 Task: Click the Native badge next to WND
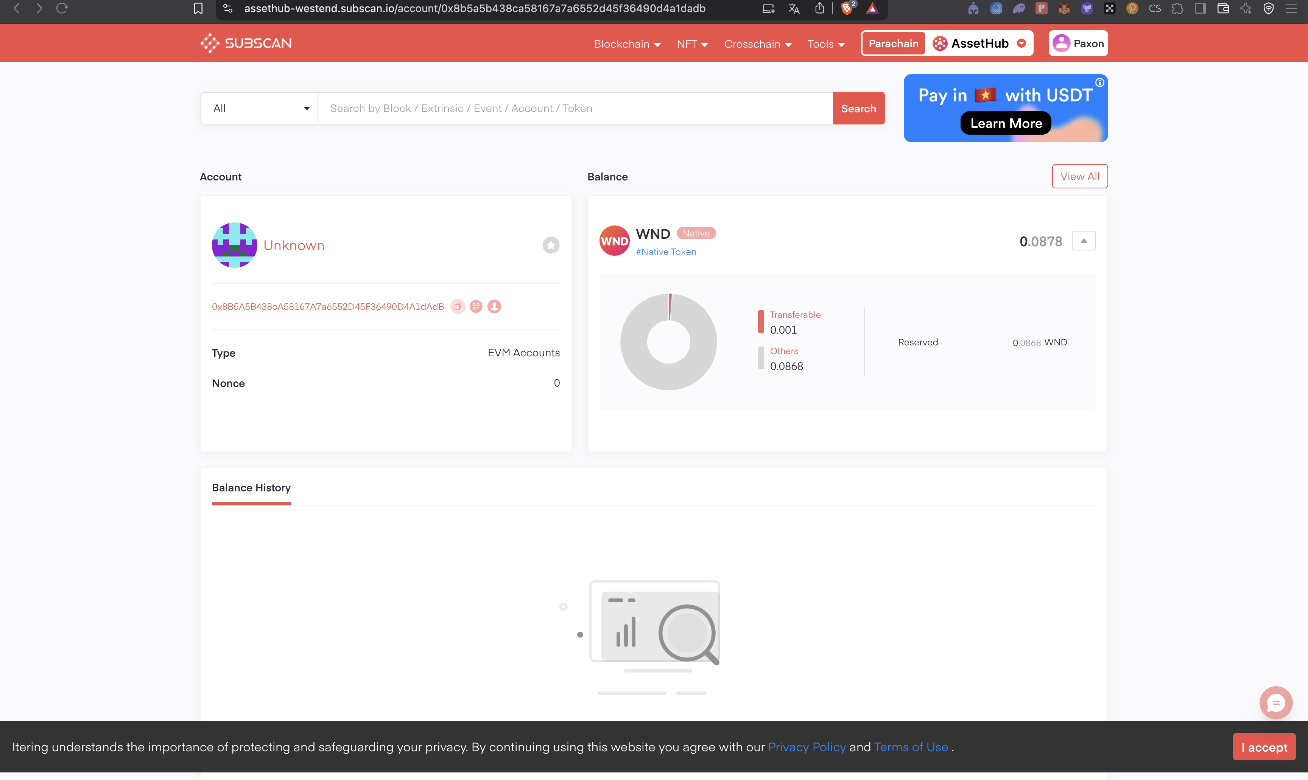click(696, 233)
